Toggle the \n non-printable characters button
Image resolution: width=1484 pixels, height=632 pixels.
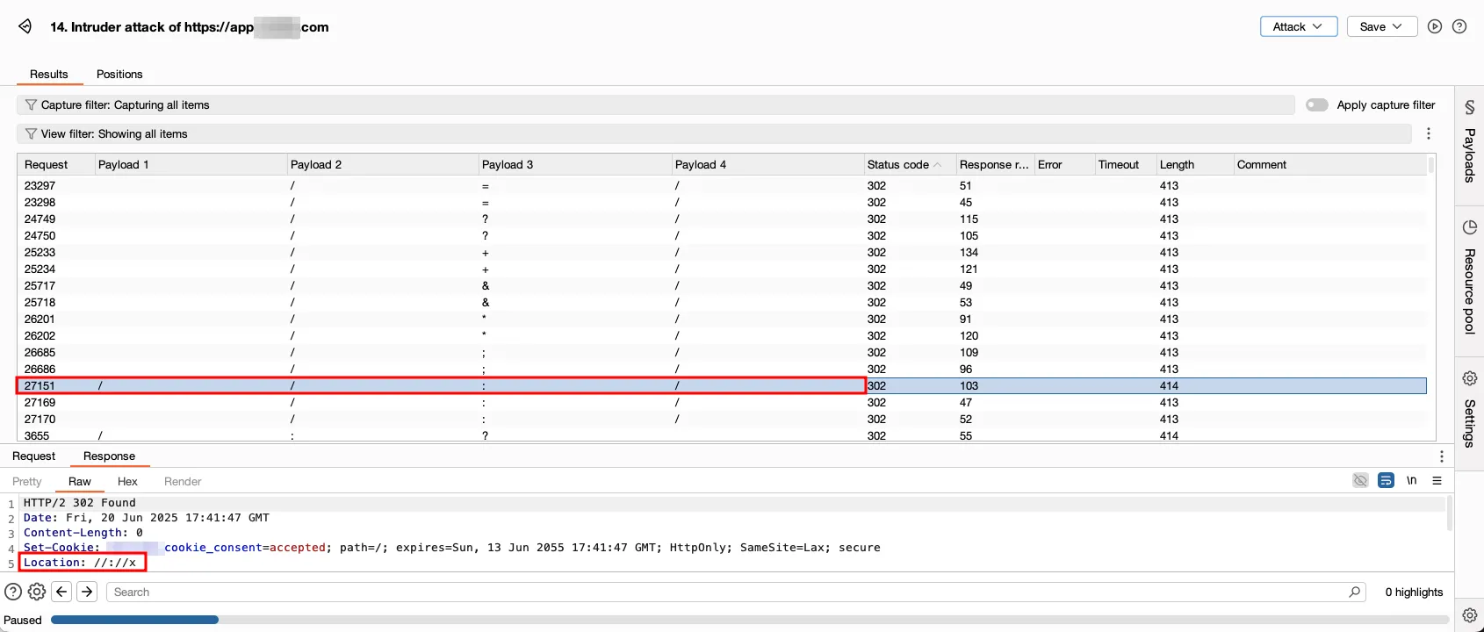[x=1411, y=480]
